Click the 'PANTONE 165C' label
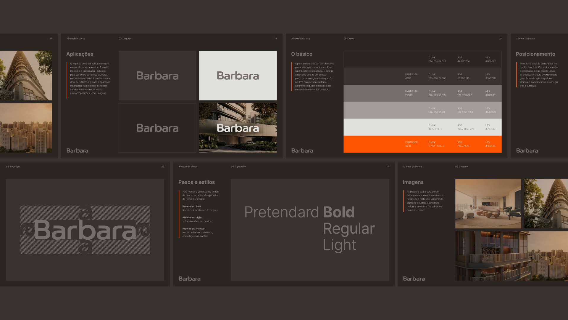The height and width of the screenshot is (320, 568). [411, 144]
